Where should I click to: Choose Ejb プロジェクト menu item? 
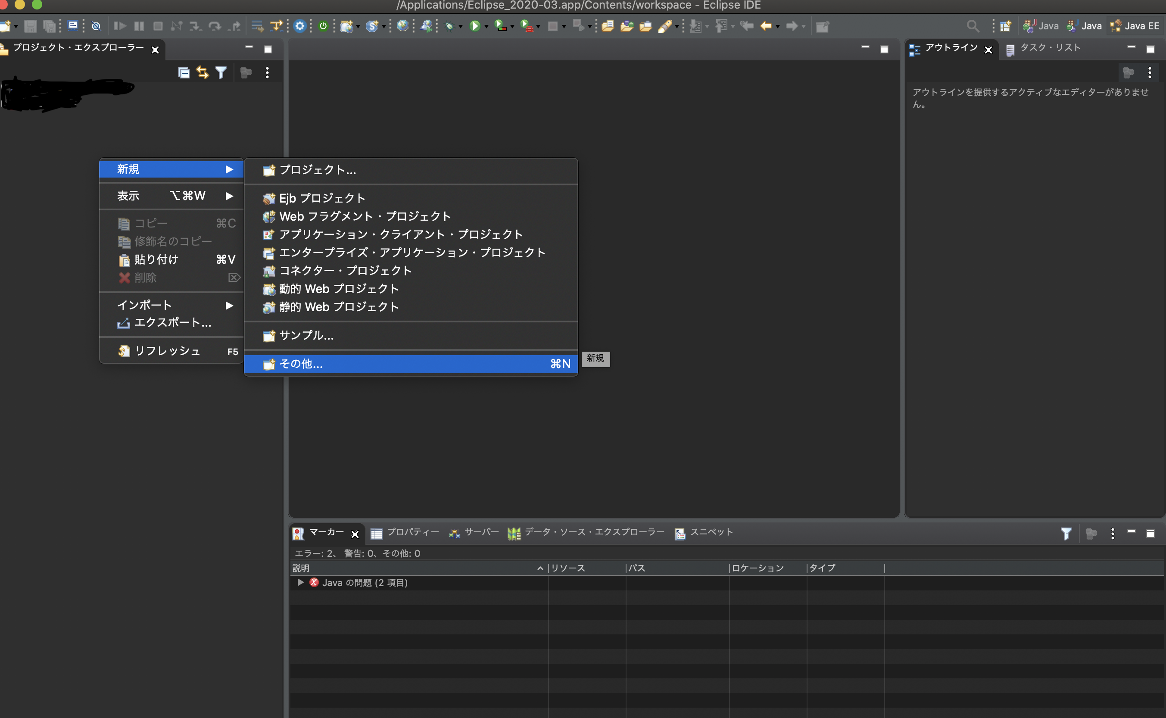pyautogui.click(x=411, y=198)
